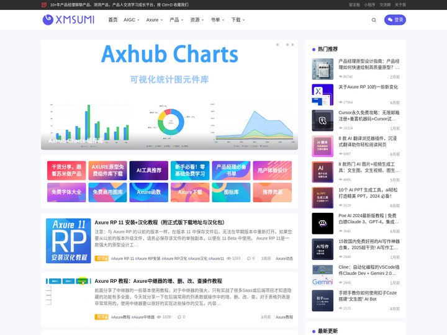
Task: Open 交流群 link in top bar
Action: coord(385,4)
